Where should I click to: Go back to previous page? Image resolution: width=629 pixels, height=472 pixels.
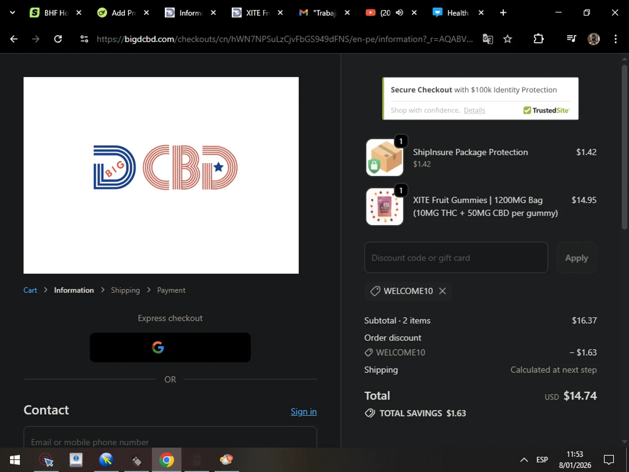coord(14,39)
